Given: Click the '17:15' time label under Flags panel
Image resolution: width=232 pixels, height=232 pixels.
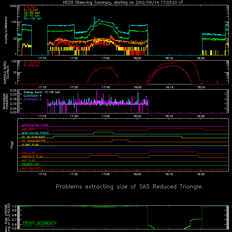Looking at the screenshot, I should (x=42, y=174).
